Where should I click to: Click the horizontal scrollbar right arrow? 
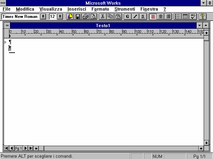pos(201,148)
